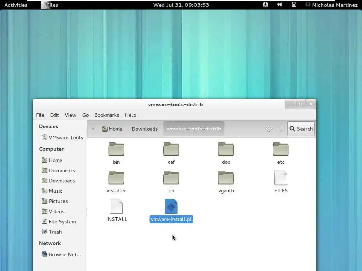Open the View menu

click(x=70, y=115)
